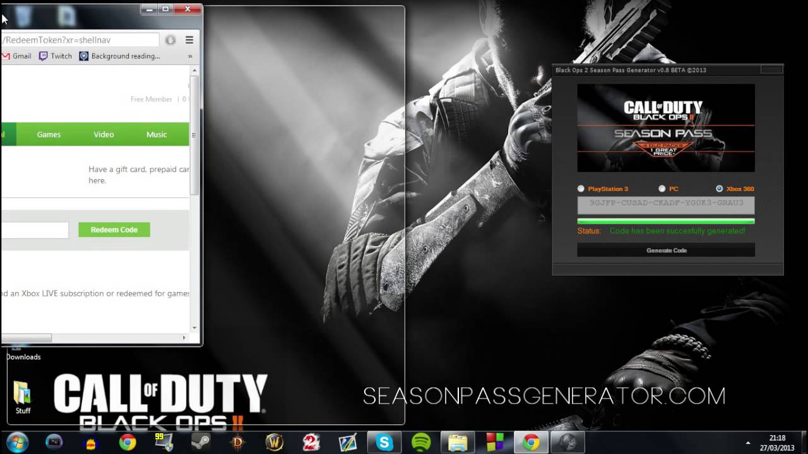808x454 pixels.
Task: Open the Twitch bookmark
Action: click(x=56, y=56)
